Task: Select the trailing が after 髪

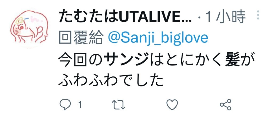Action: tap(248, 60)
